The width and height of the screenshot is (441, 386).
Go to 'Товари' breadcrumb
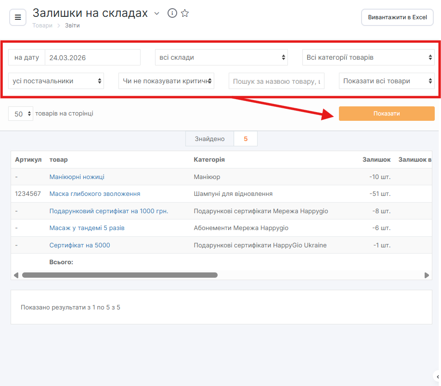(x=42, y=26)
